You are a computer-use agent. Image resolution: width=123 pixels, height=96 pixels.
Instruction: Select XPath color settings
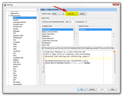coord(15,76)
